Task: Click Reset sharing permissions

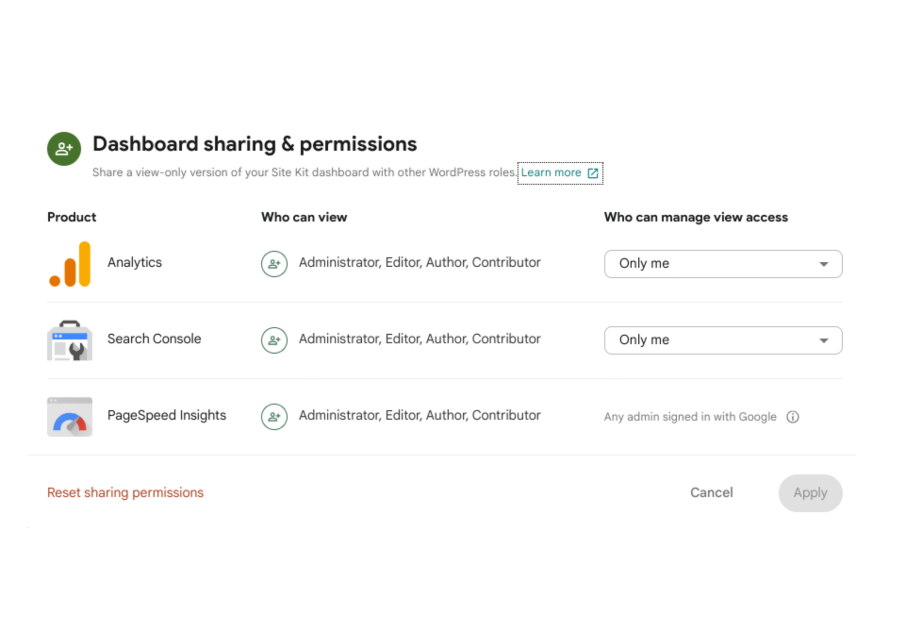Action: 125,493
